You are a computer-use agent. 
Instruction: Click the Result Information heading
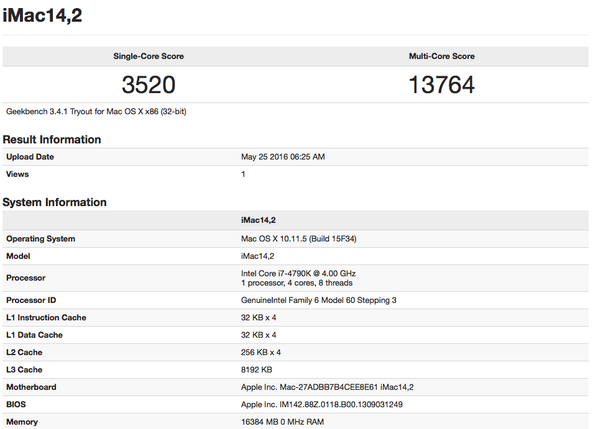[52, 140]
